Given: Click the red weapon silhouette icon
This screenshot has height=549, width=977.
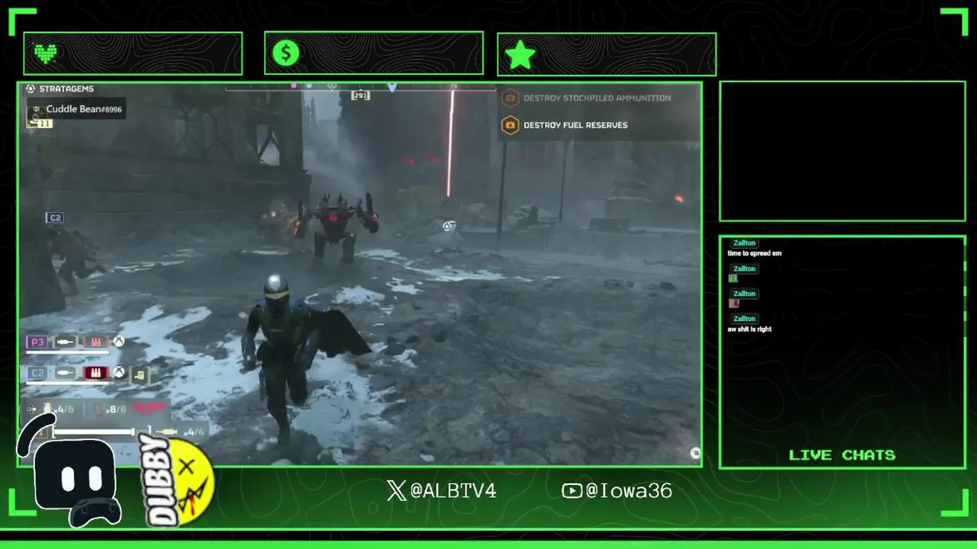Looking at the screenshot, I should 150,409.
